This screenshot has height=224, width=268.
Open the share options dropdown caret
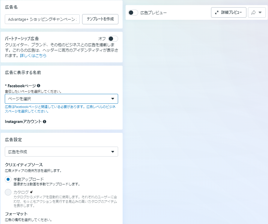pyautogui.click(x=260, y=13)
